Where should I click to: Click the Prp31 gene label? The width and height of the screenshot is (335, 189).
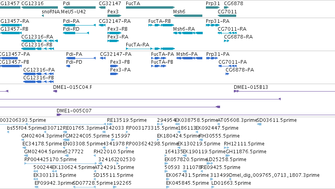click(x=213, y=4)
